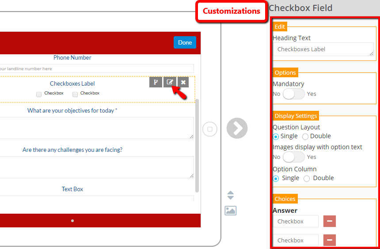Click the up-down reorder arrows icon
This screenshot has width=380, height=249.
coord(231,195)
